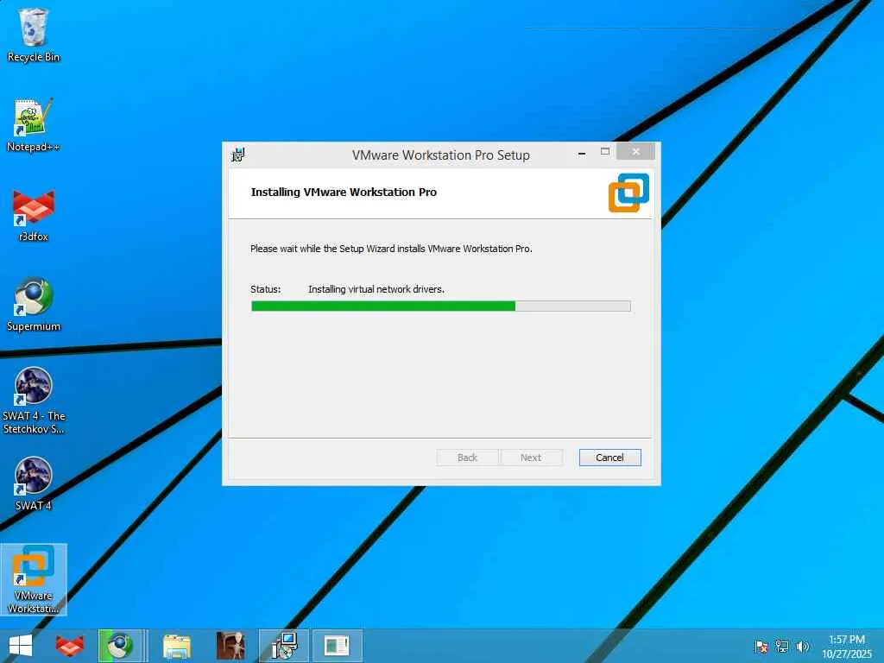Switch to Supermium in the taskbar
The width and height of the screenshot is (884, 663).
[x=120, y=646]
